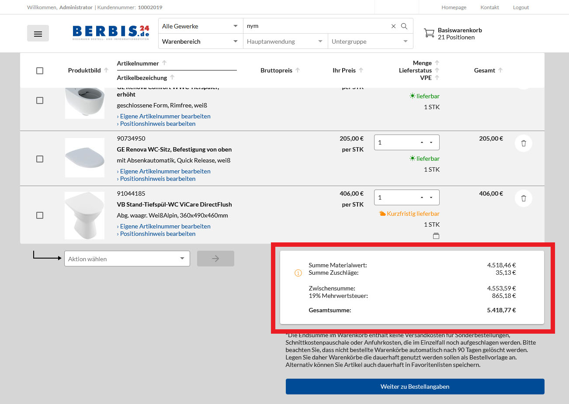Sort by Ihr Preis arrow
Image resolution: width=569 pixels, height=404 pixels.
[361, 70]
